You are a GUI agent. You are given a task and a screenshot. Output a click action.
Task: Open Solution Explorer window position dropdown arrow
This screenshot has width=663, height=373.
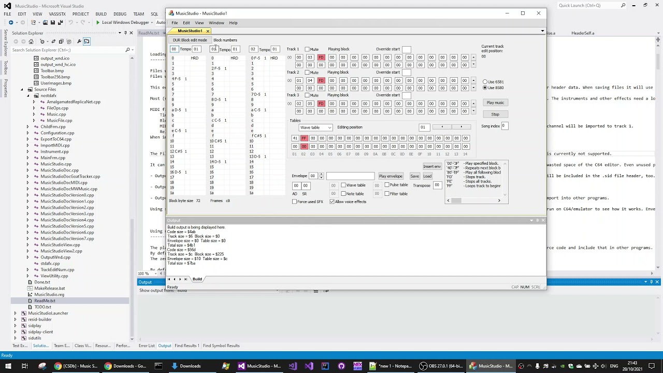(120, 33)
